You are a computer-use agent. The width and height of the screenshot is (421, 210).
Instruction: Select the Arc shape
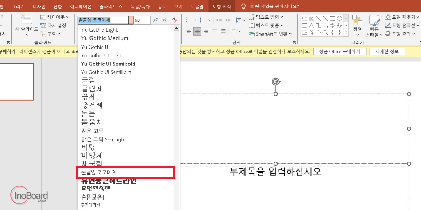coord(319,33)
